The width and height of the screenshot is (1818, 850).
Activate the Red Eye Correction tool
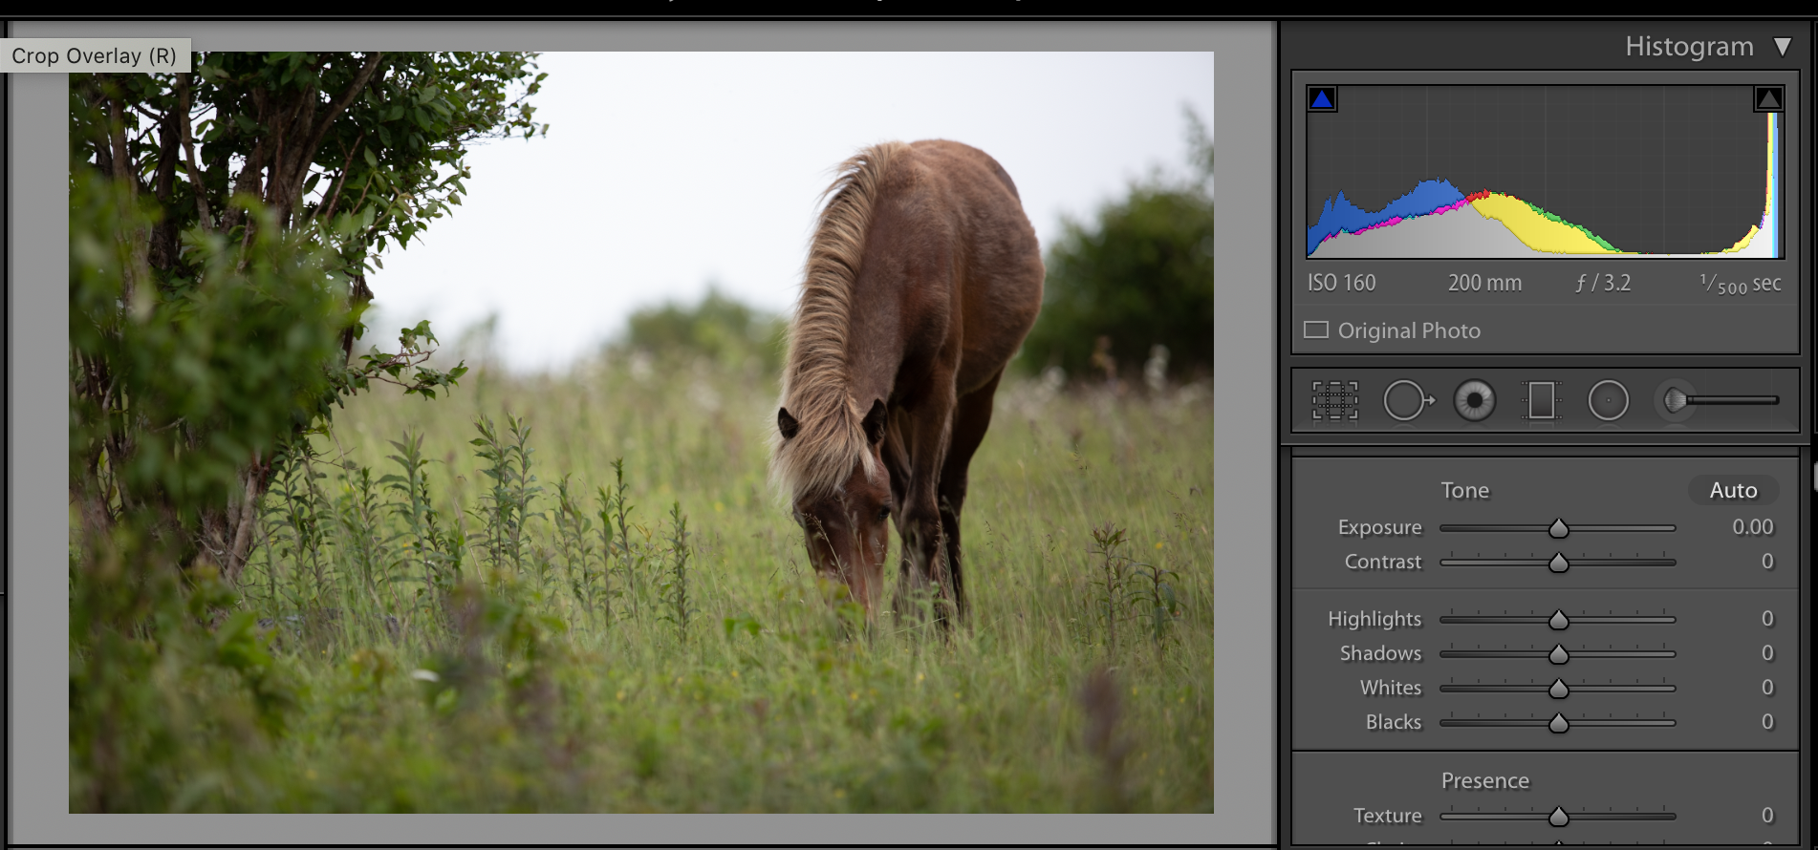click(1474, 400)
